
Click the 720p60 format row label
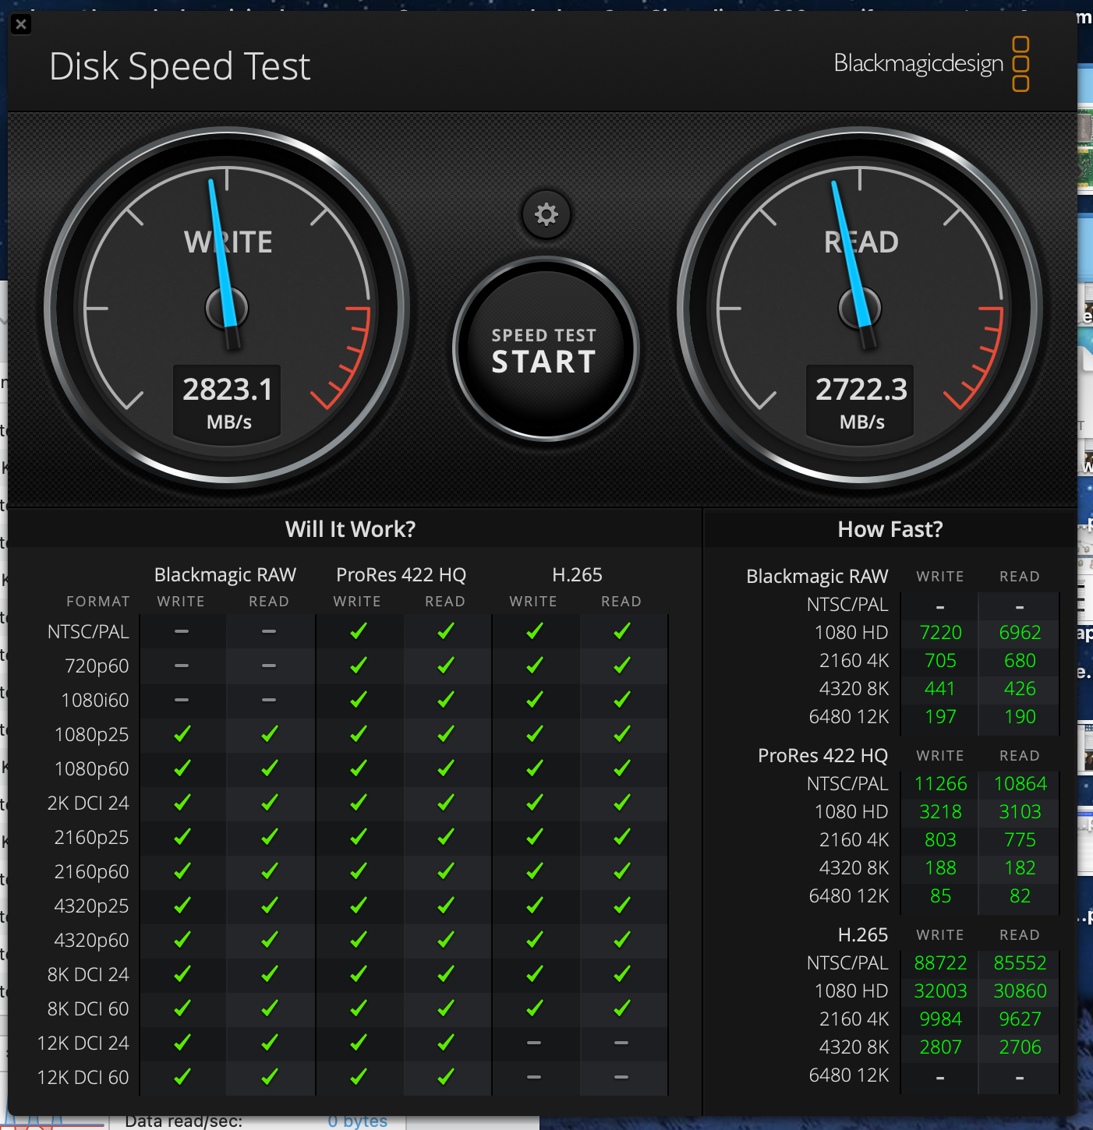point(97,666)
